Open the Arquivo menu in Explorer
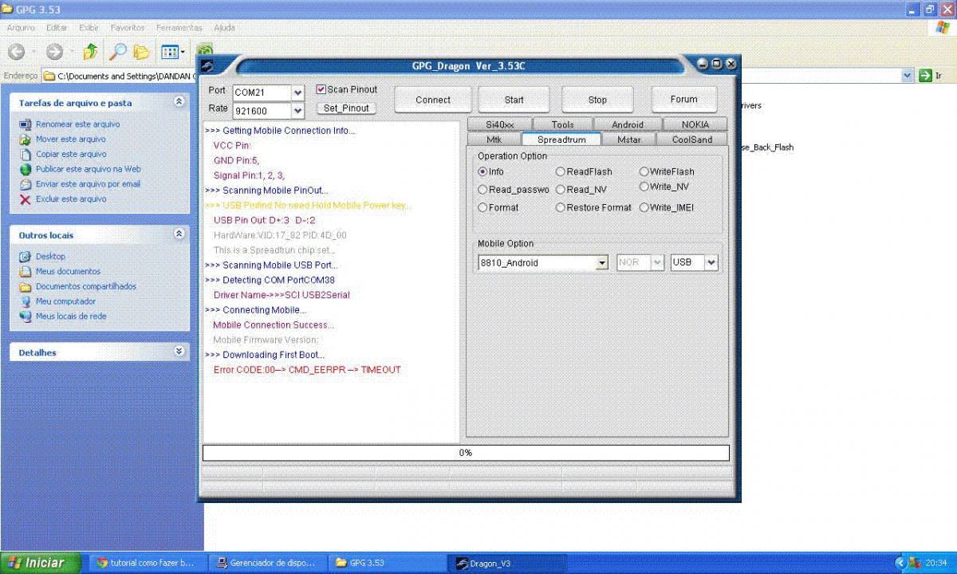Image resolution: width=957 pixels, height=574 pixels. coord(22,28)
